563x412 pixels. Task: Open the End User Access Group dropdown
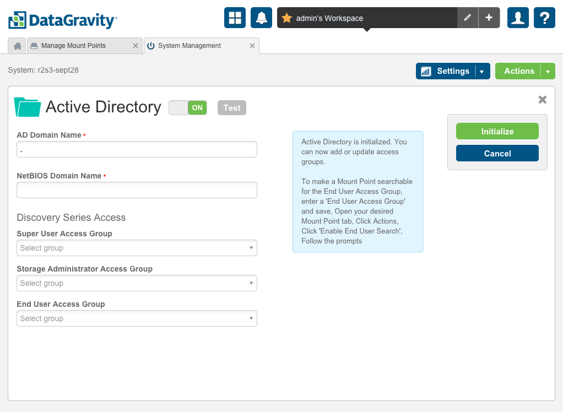click(x=137, y=318)
